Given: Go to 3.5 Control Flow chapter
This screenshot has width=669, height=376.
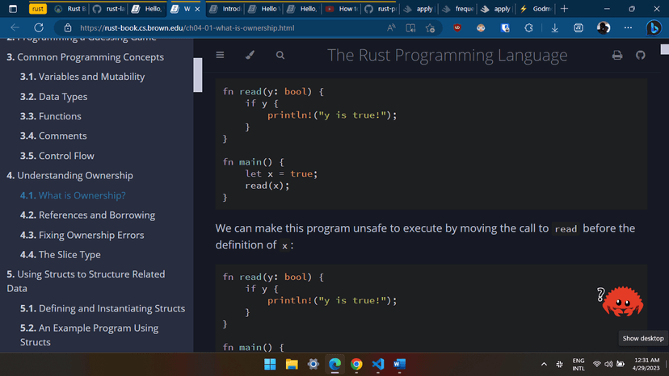Looking at the screenshot, I should pos(57,156).
